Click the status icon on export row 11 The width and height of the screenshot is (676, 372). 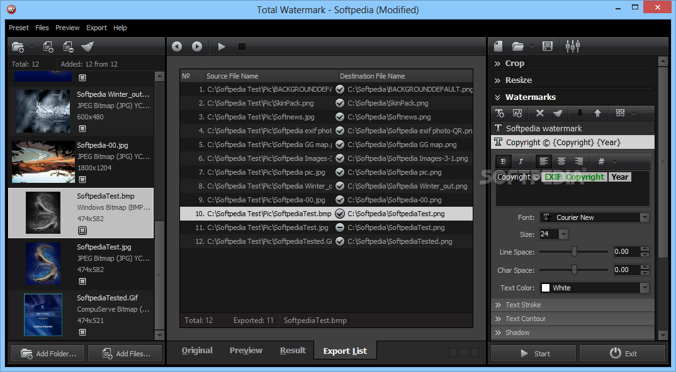coord(340,227)
